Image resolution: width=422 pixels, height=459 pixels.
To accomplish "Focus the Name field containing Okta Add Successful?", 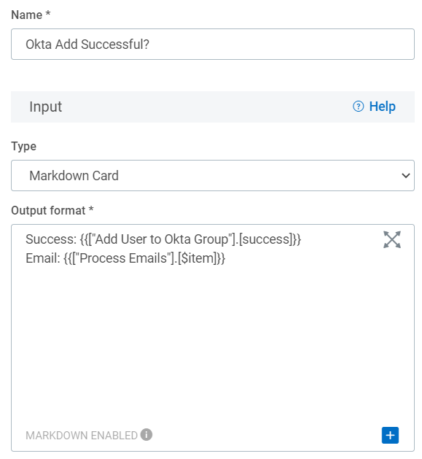I will (213, 45).
